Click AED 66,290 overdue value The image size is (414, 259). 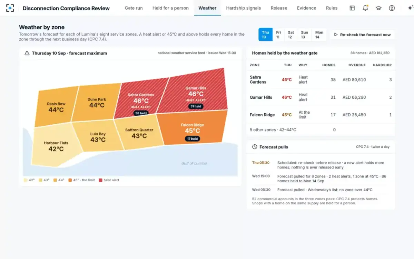[354, 97]
